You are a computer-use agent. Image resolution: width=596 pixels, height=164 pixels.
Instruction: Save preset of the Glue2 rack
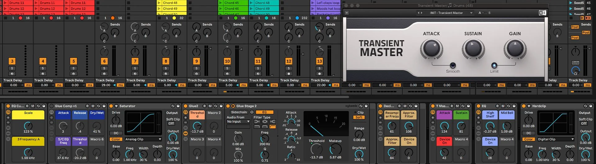pos(221,106)
